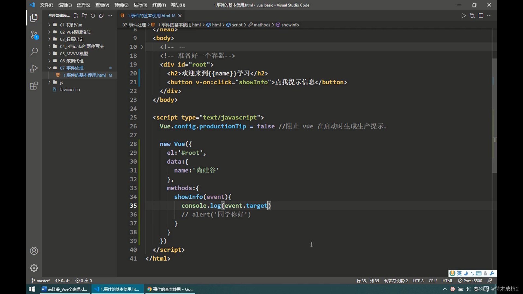Open the Run and Debug view

click(34, 68)
